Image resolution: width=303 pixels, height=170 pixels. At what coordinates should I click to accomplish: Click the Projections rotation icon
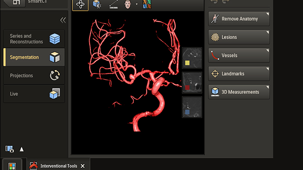55,75
